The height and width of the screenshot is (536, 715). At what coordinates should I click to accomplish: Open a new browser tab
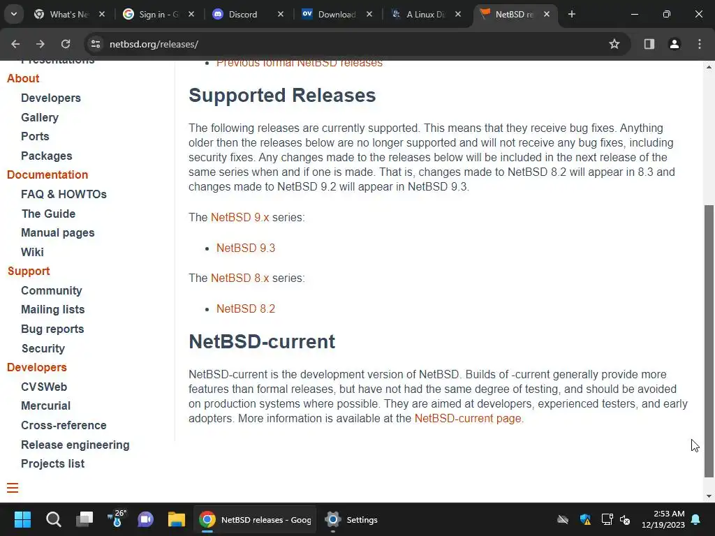coord(572,14)
